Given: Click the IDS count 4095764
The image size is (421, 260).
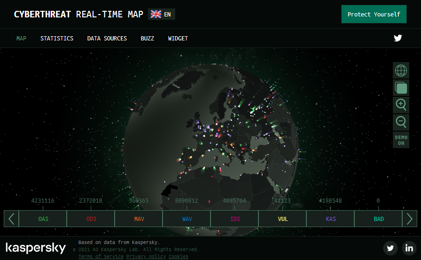Looking at the screenshot, I should [234, 201].
